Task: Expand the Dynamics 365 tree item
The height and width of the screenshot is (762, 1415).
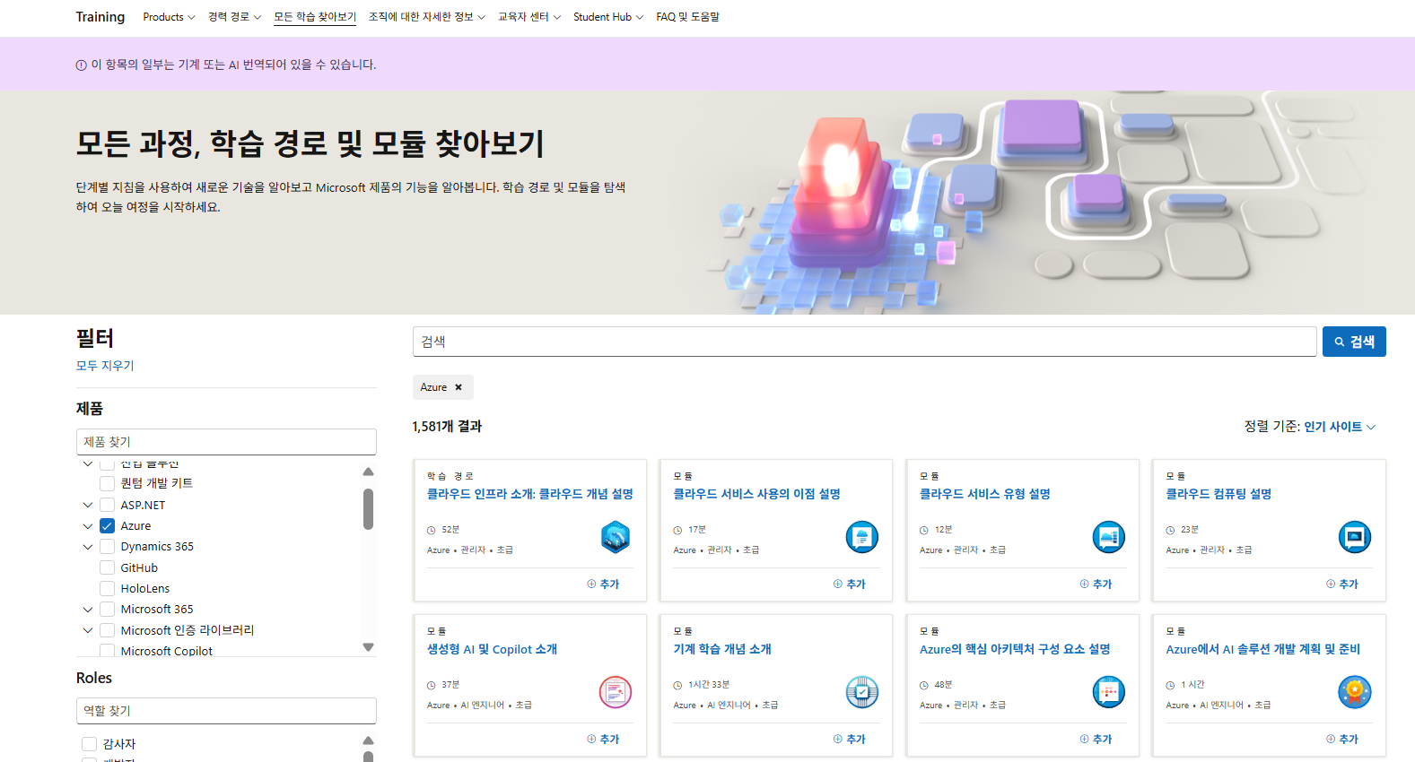Action: pyautogui.click(x=88, y=547)
